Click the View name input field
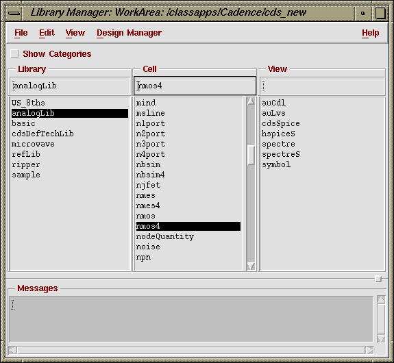The height and width of the screenshot is (363, 394). coord(322,86)
